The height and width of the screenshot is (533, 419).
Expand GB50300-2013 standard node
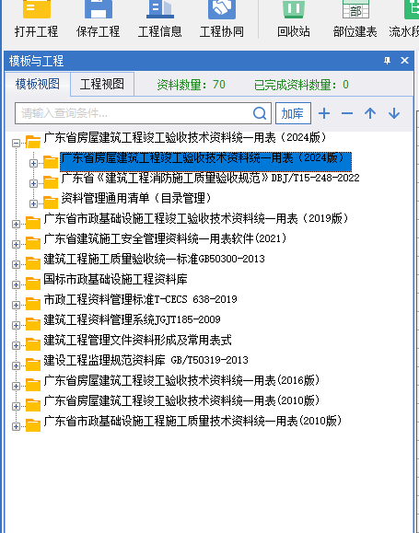pos(16,264)
